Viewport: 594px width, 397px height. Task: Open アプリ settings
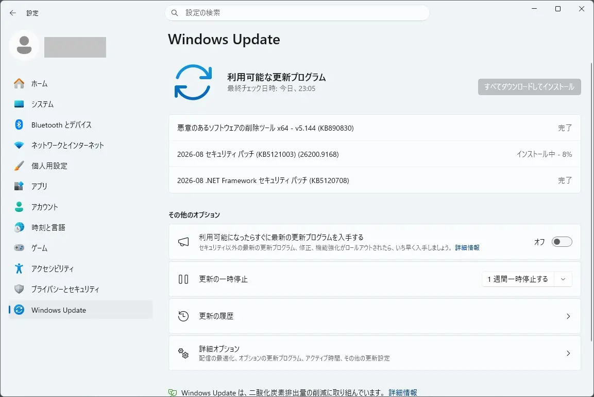pos(81,186)
